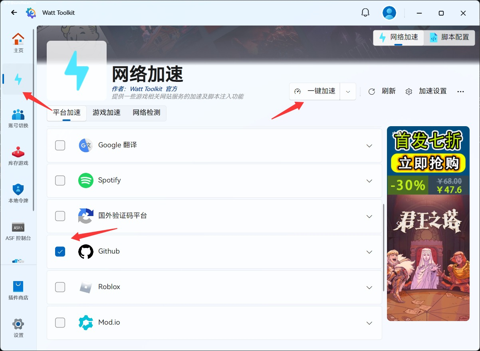This screenshot has width=480, height=351.
Task: Open the three-dot more options menu
Action: [x=460, y=91]
